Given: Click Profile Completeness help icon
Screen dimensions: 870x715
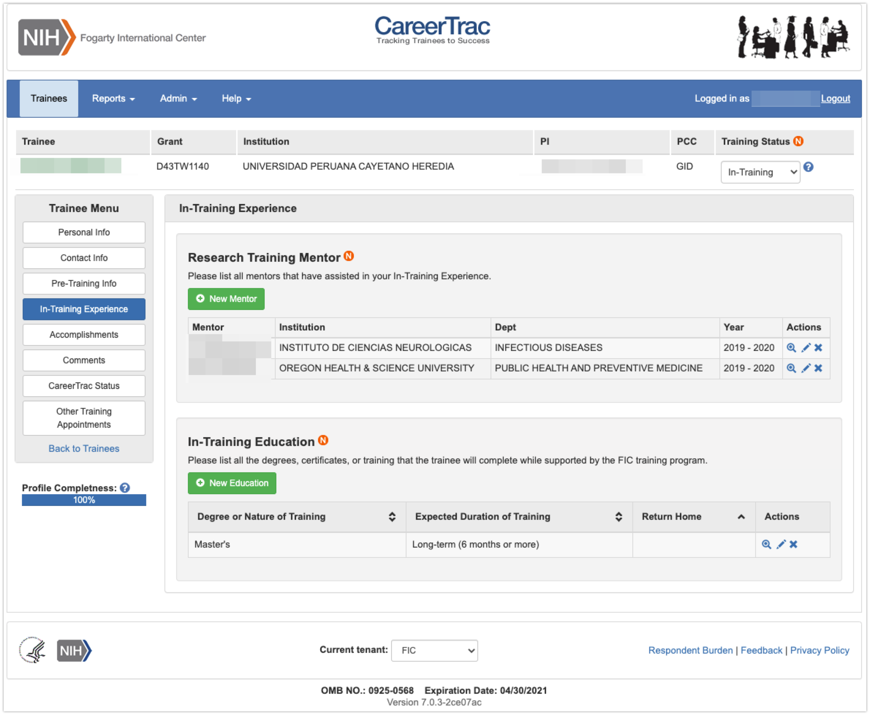Looking at the screenshot, I should 125,488.
